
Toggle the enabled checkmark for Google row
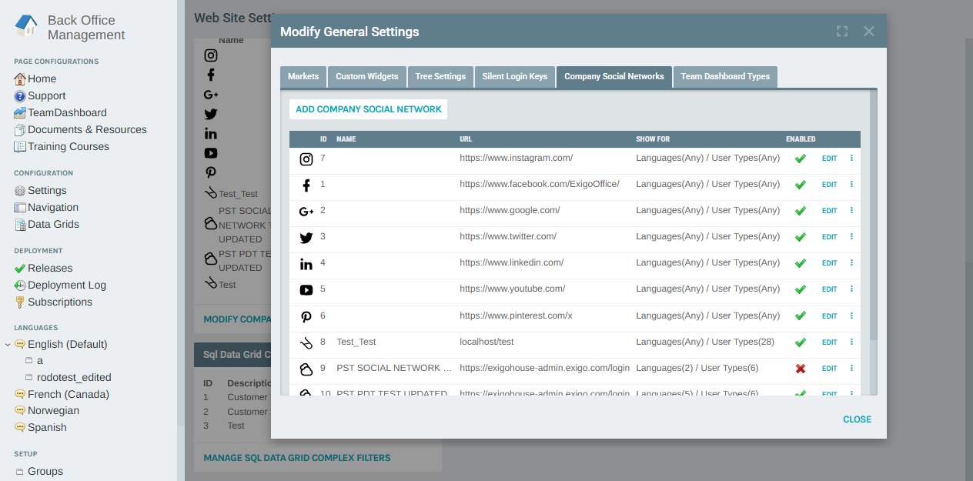click(801, 211)
